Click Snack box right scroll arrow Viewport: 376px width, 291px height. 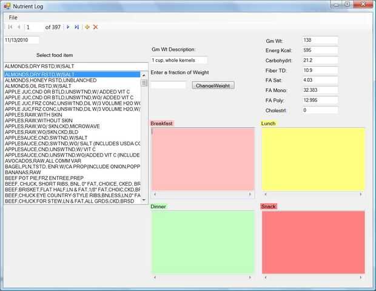[361, 277]
